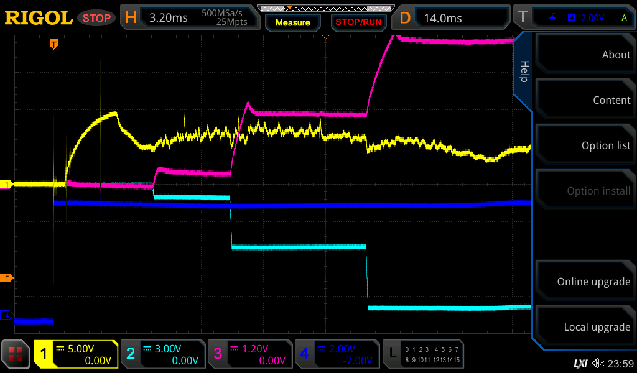Click the orange trigger level marker on left edge
This screenshot has width=637, height=373.
coord(7,278)
